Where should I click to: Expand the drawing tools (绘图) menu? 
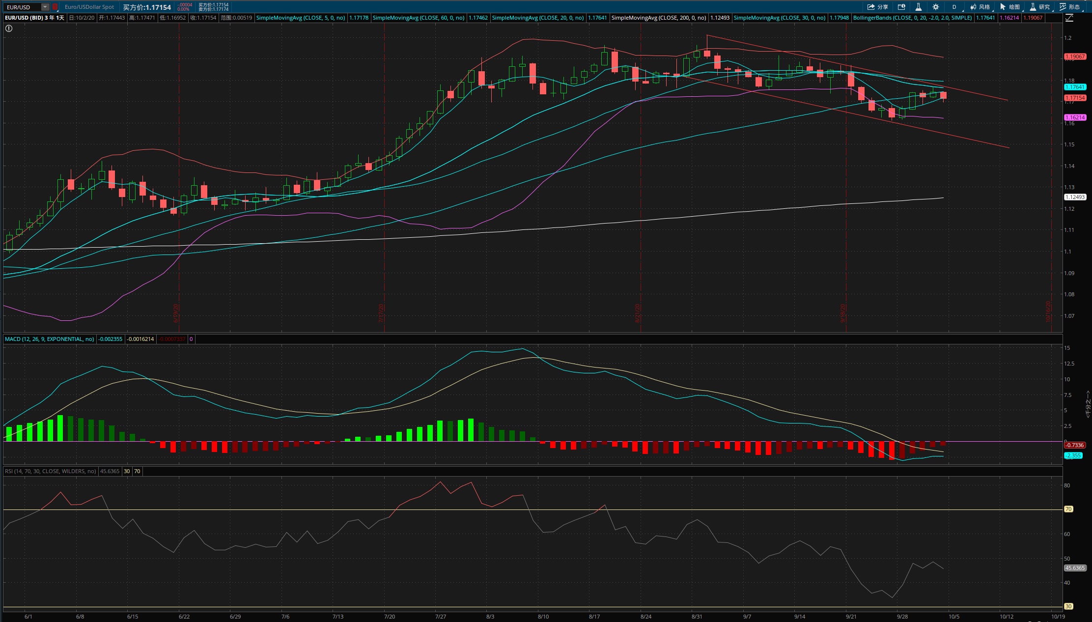coord(1010,7)
